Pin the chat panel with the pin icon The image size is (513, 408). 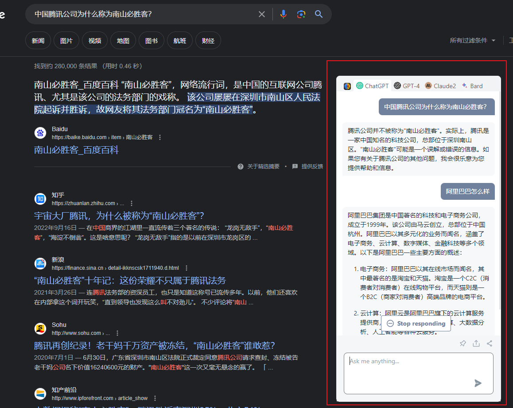tap(462, 343)
